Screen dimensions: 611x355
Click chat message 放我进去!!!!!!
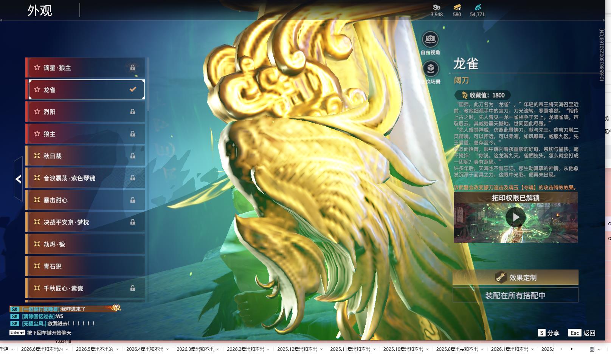point(71,323)
